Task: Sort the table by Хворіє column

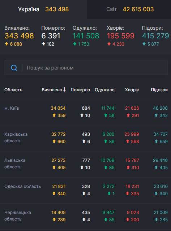Action: pos(132,90)
